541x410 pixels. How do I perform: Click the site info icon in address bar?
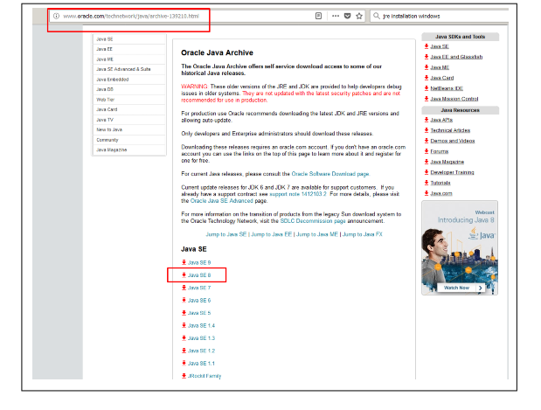pos(56,16)
